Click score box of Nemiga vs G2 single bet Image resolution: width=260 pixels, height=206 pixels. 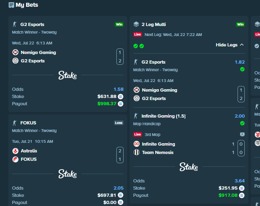tap(120, 56)
